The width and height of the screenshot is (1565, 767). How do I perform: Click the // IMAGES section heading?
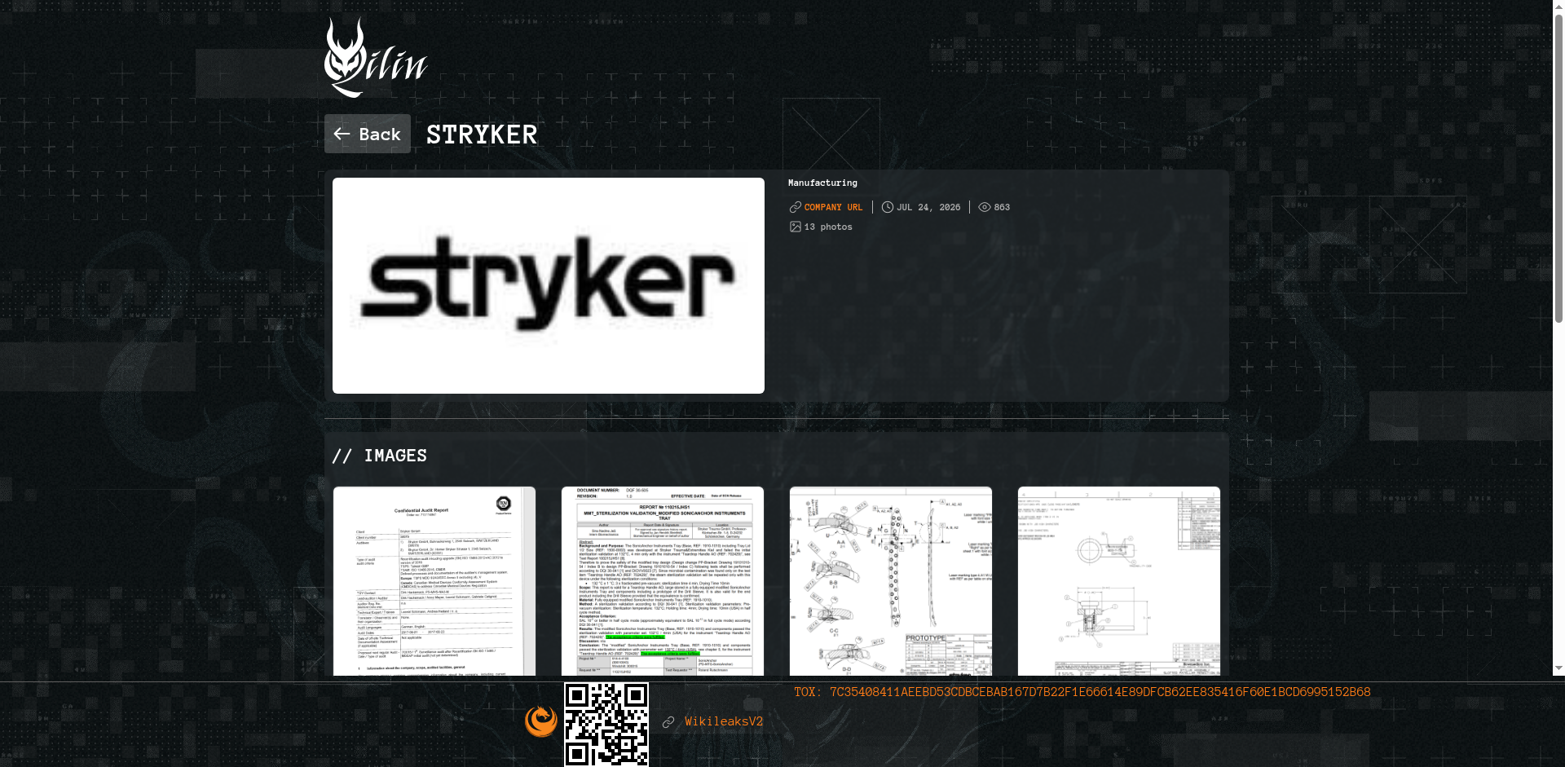coord(379,456)
